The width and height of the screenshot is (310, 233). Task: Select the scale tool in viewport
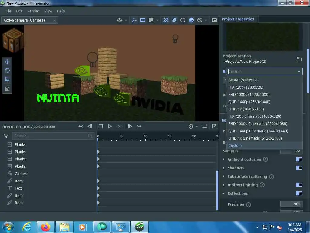click(7, 79)
